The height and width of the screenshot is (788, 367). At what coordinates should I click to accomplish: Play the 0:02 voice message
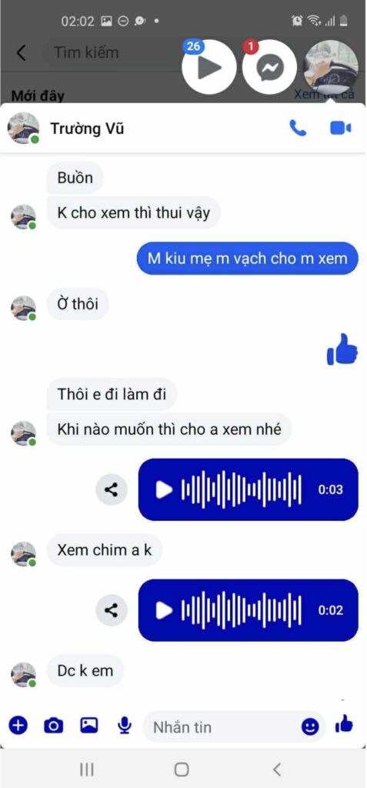pyautogui.click(x=163, y=610)
